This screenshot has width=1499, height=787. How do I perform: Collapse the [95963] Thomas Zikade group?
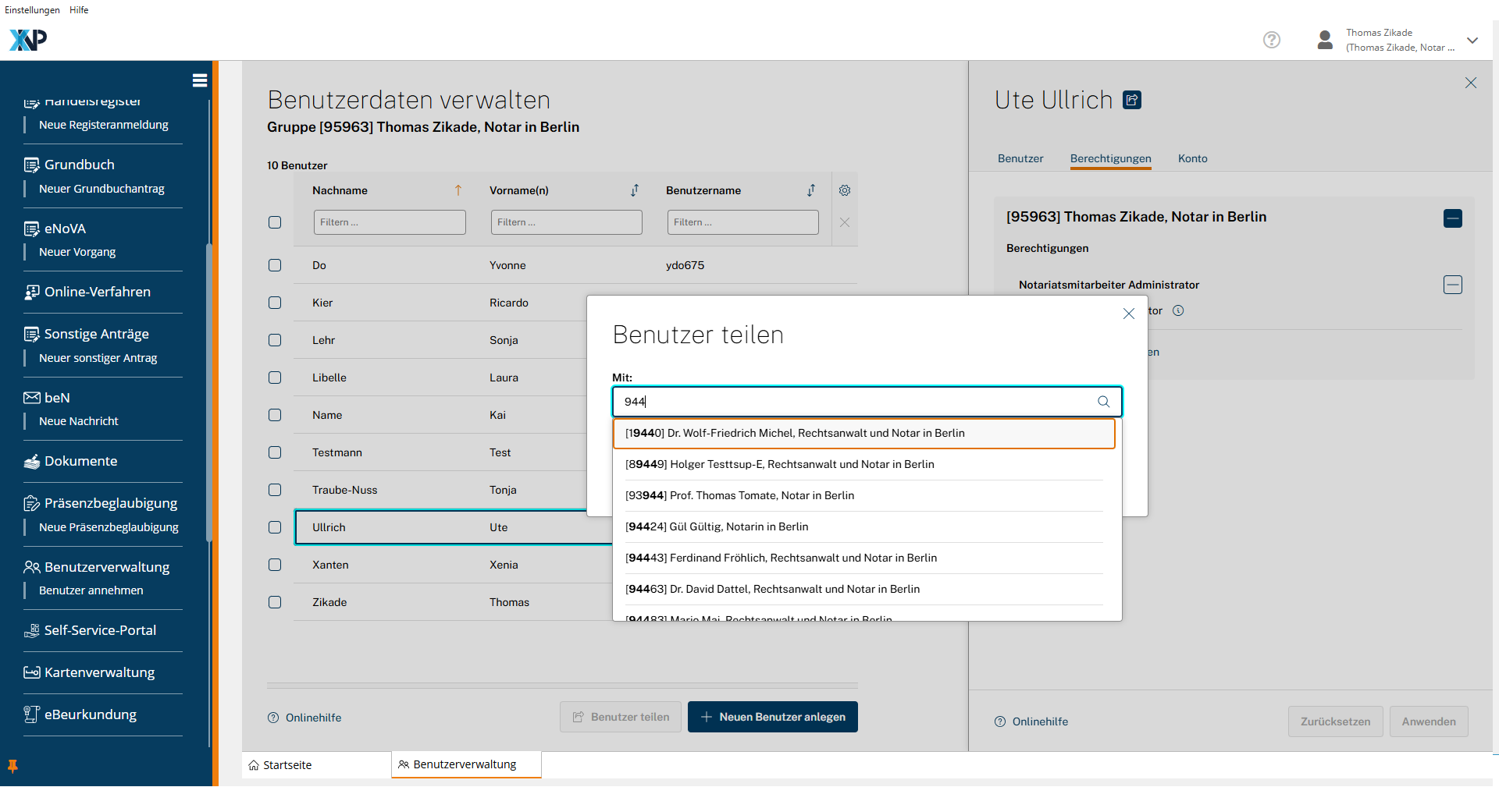coord(1452,218)
